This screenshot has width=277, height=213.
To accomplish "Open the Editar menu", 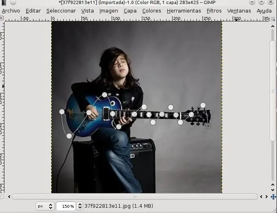I will [33, 11].
